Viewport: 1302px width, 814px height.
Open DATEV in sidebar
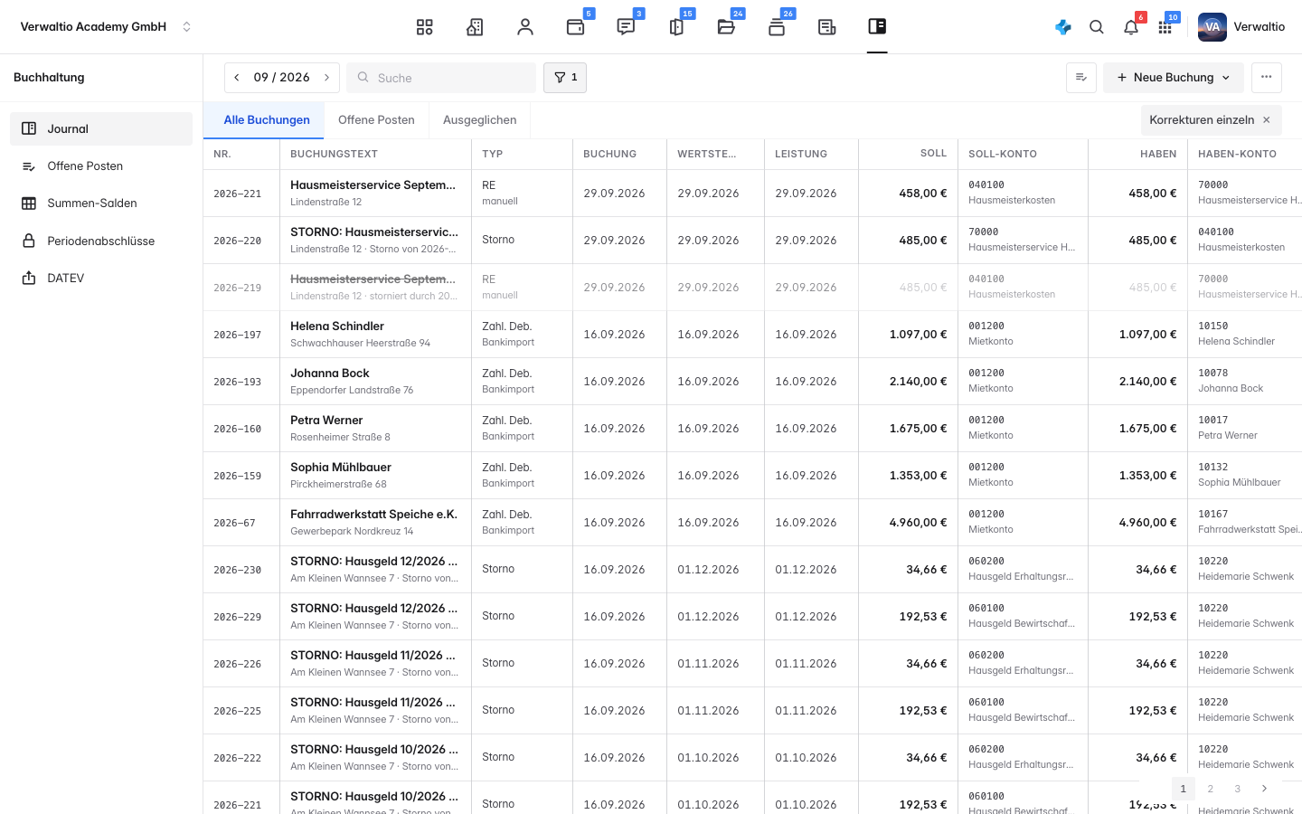pyautogui.click(x=101, y=279)
